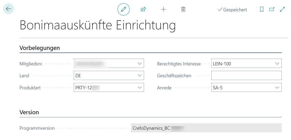291x140 pixels.
Task: Go back using the arrow button
Action: point(9,9)
